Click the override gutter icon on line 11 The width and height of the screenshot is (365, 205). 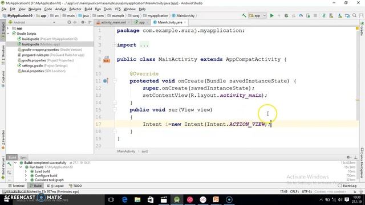pos(106,81)
